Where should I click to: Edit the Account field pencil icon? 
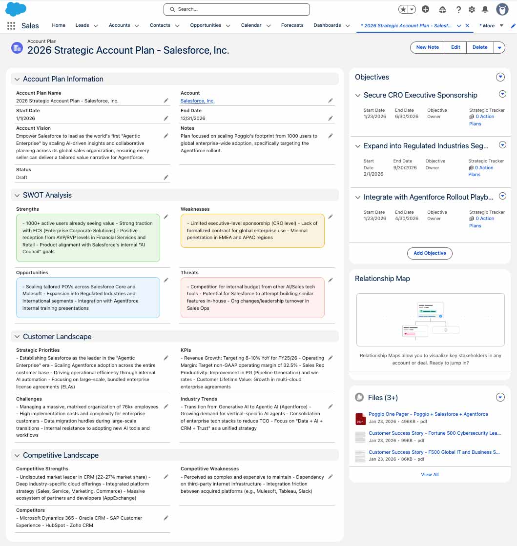(x=331, y=101)
